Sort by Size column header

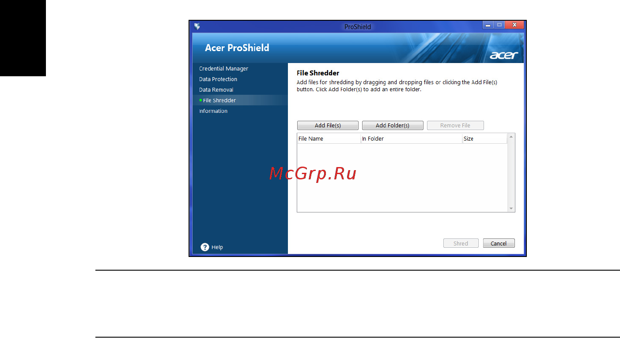coord(484,138)
